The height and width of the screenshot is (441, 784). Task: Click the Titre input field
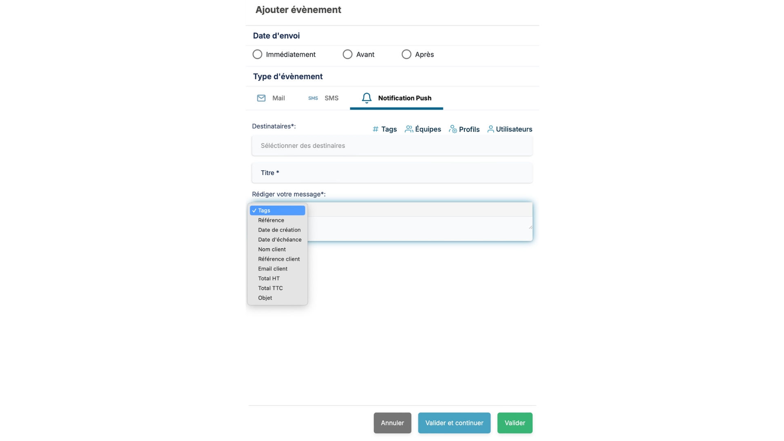click(392, 173)
